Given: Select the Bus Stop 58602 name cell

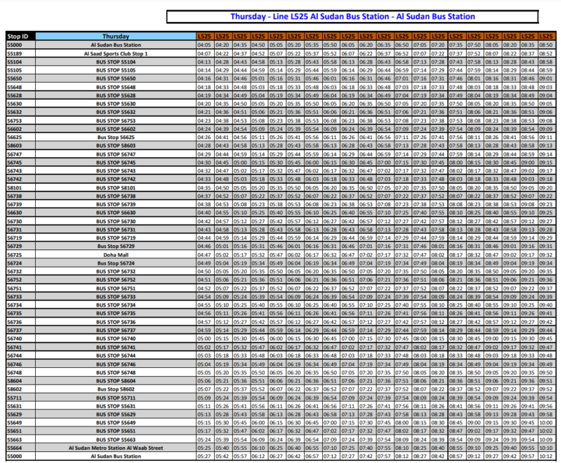Looking at the screenshot, I should [116, 389].
